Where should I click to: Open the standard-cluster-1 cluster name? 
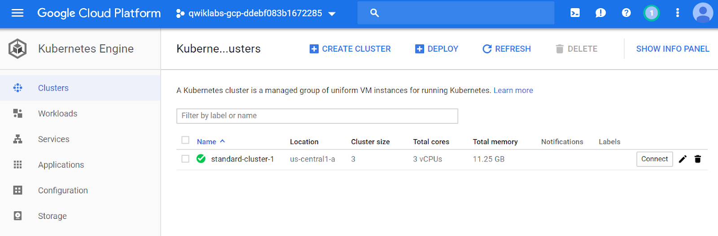[x=242, y=159]
